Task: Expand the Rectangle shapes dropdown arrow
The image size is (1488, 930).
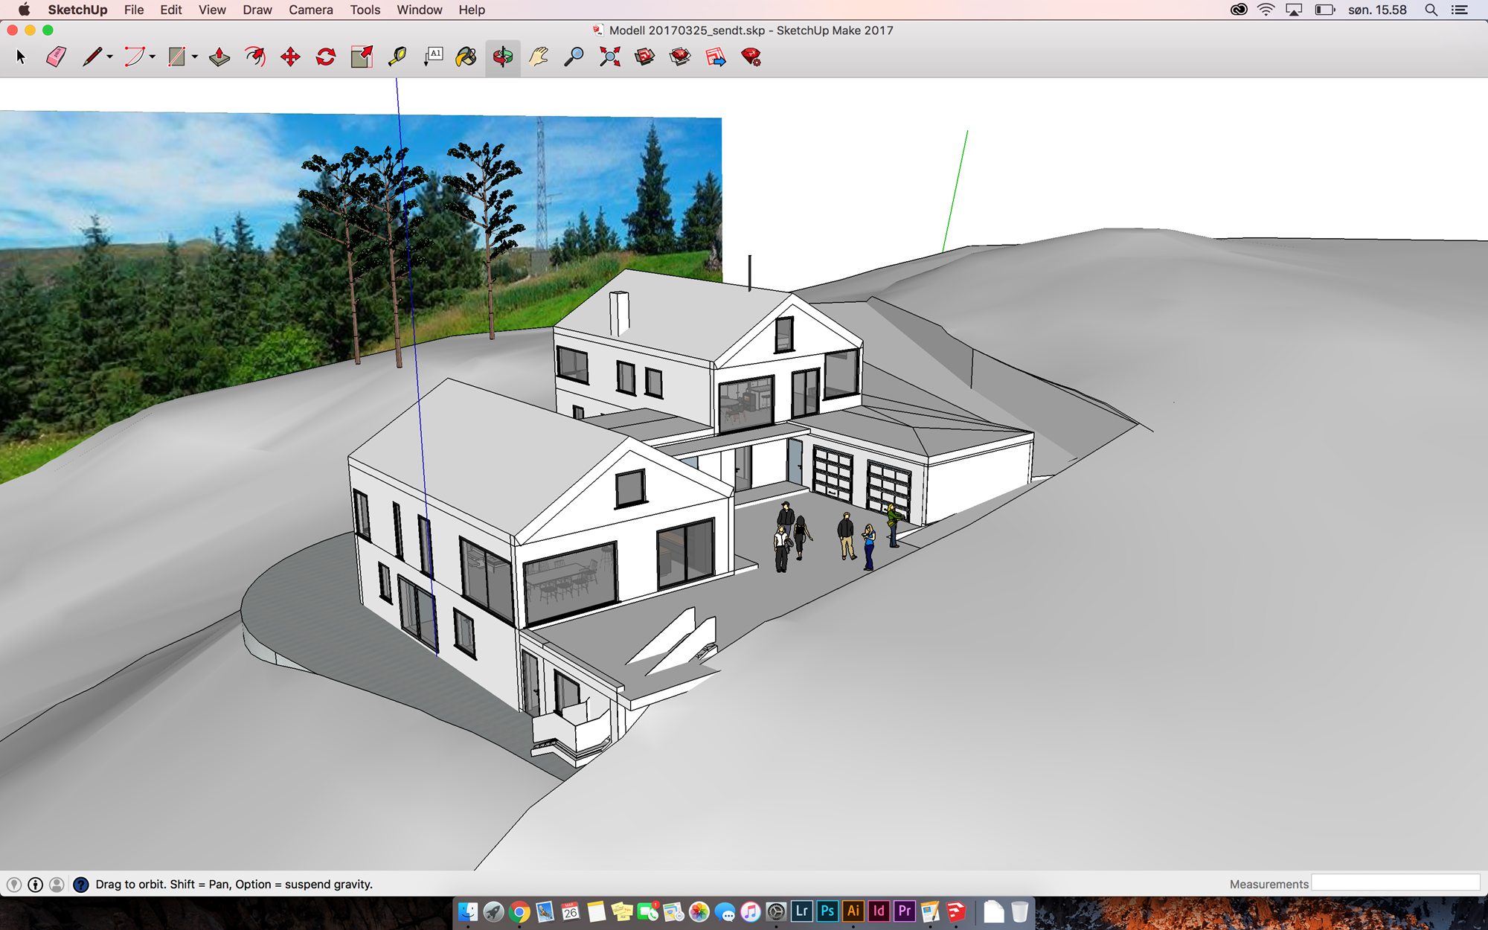Action: [194, 57]
